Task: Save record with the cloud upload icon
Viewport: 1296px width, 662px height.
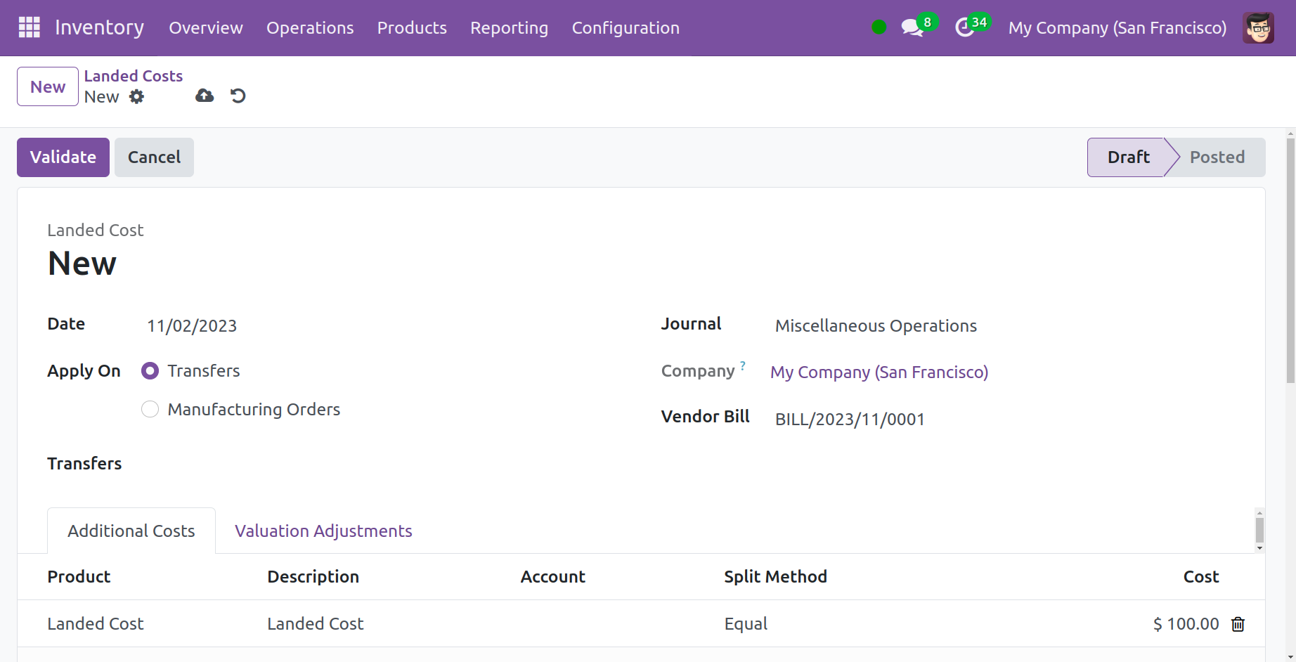Action: point(205,96)
